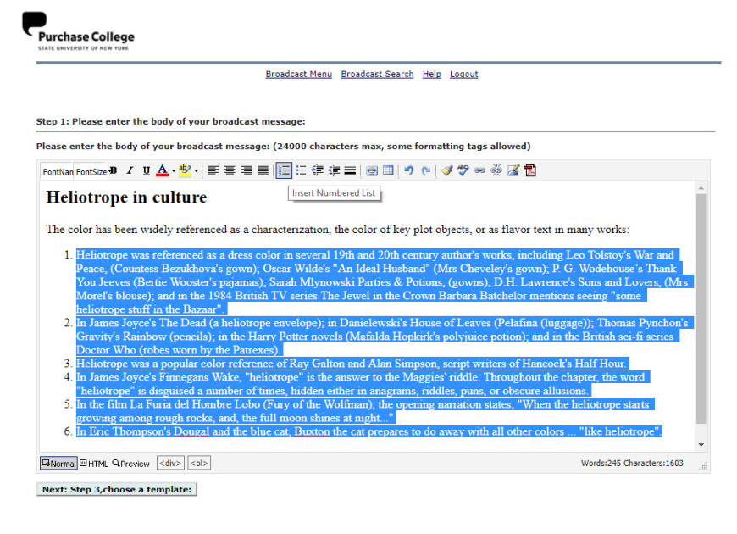Toggle underline formatting
The image size is (737, 534).
(147, 170)
